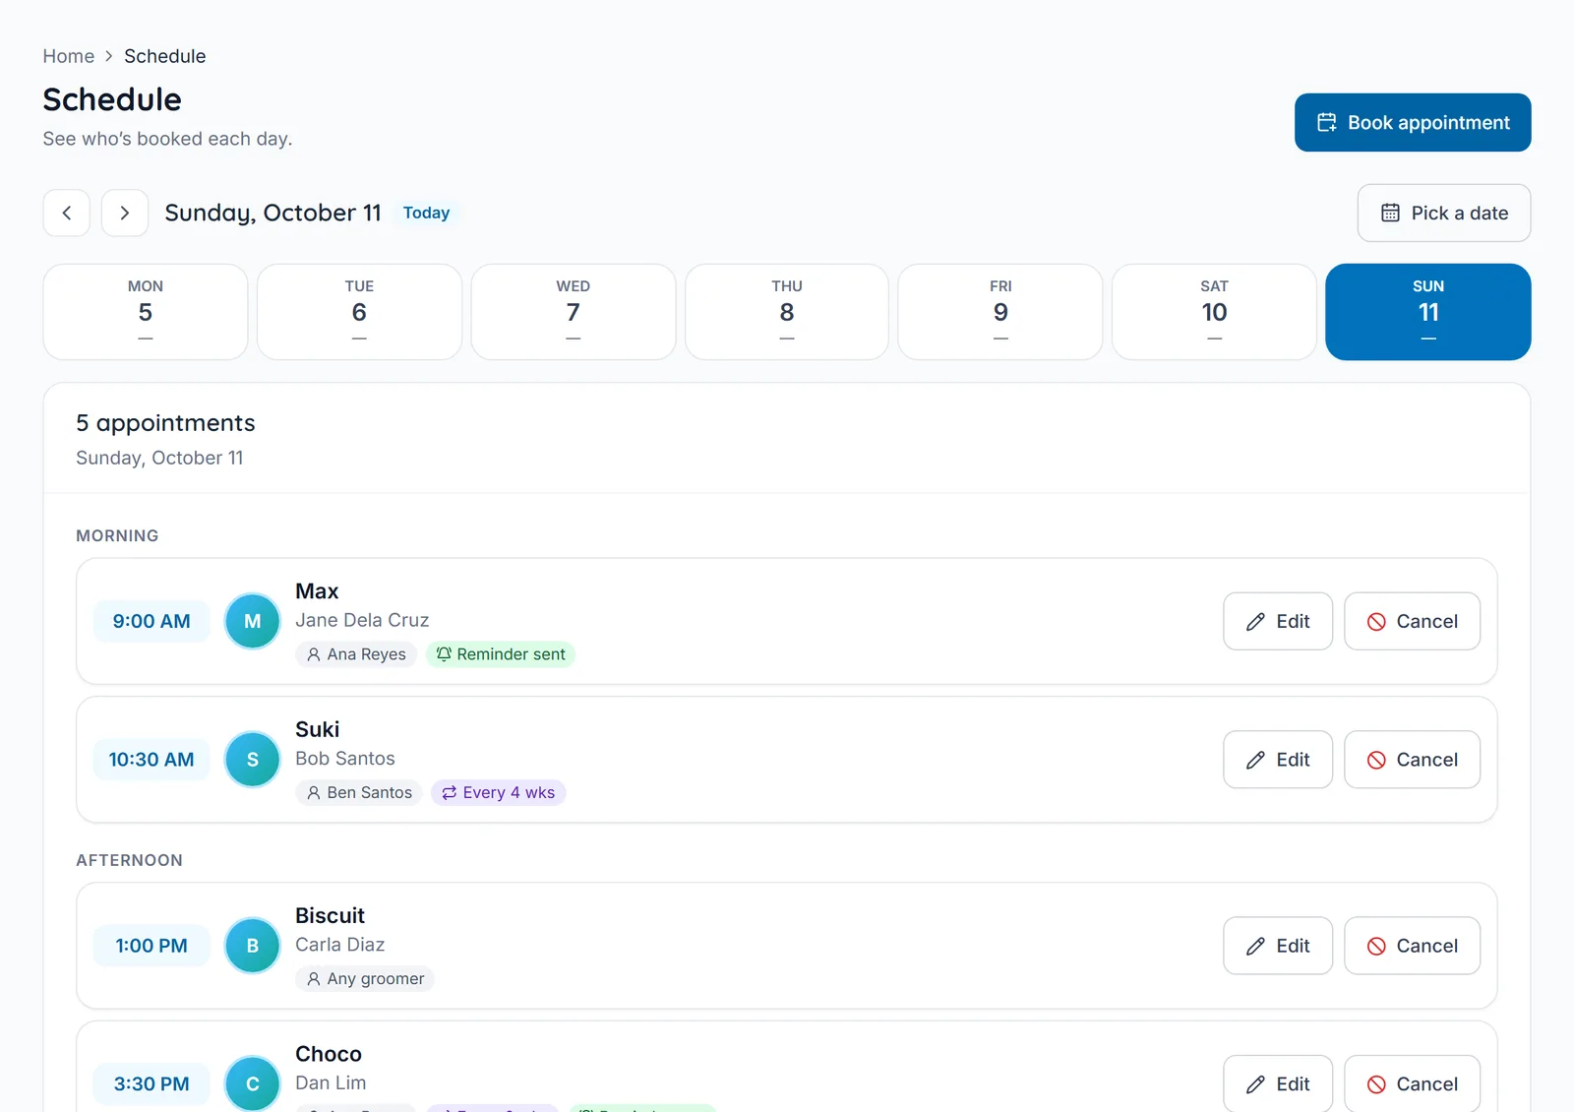1574x1112 pixels.
Task: Select Saturday 10 day tab
Action: point(1214,312)
